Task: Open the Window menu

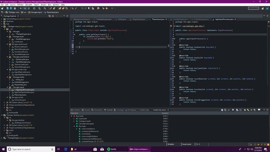Action: [56, 5]
